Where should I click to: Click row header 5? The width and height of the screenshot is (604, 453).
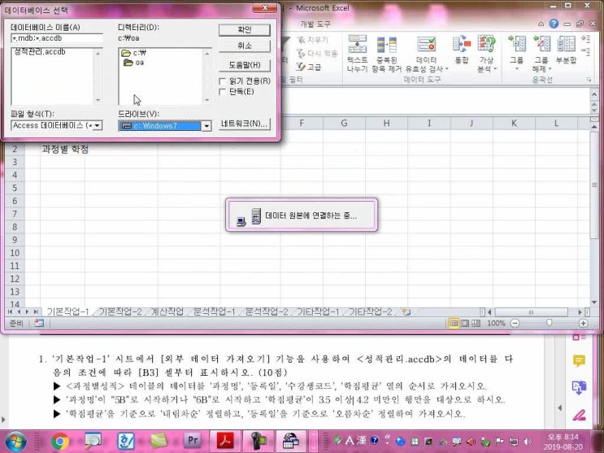point(15,188)
